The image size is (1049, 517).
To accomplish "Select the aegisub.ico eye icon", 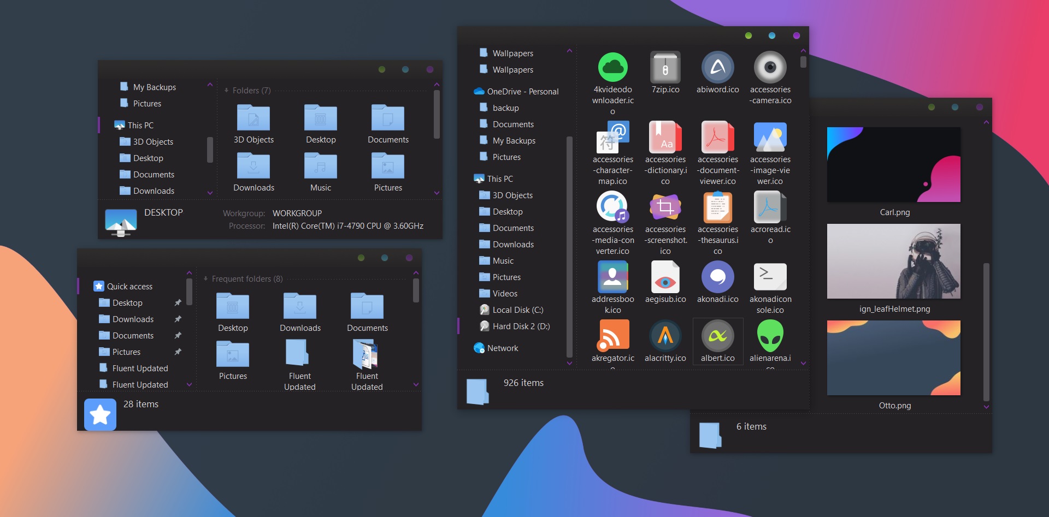I will tap(665, 278).
